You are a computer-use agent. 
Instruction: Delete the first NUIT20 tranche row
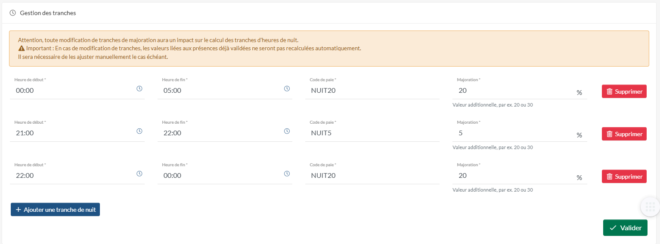624,91
